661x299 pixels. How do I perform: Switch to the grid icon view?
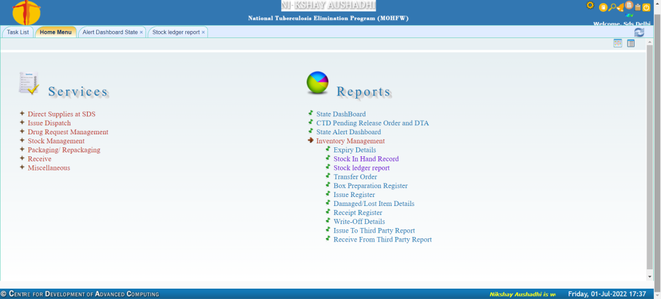pos(618,43)
